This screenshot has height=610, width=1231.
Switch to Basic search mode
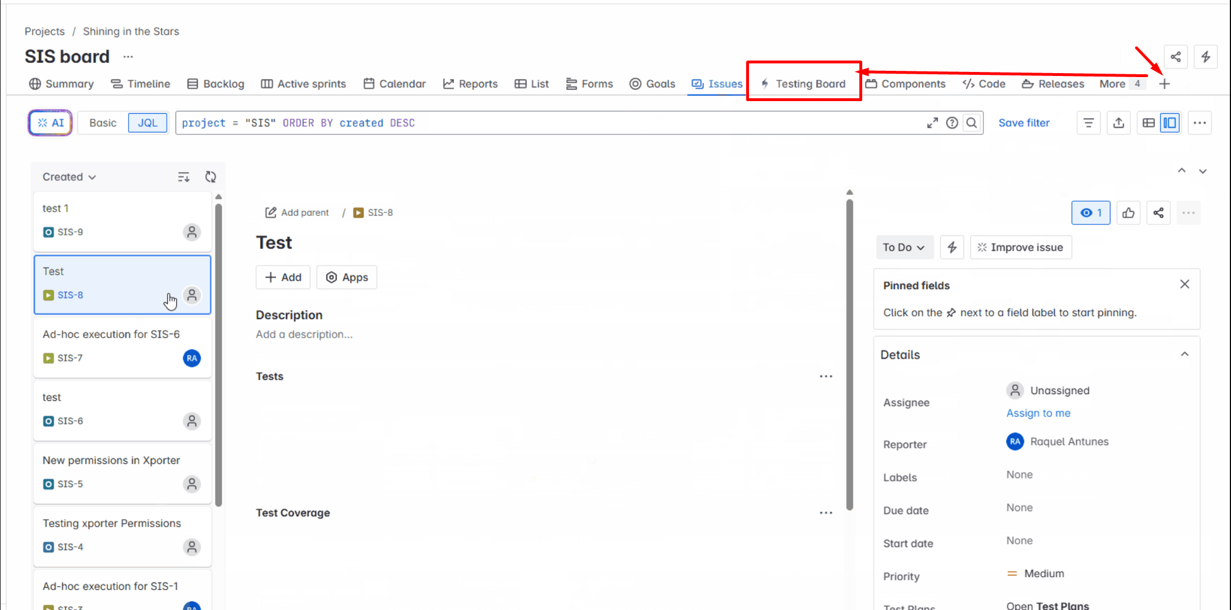coord(103,123)
